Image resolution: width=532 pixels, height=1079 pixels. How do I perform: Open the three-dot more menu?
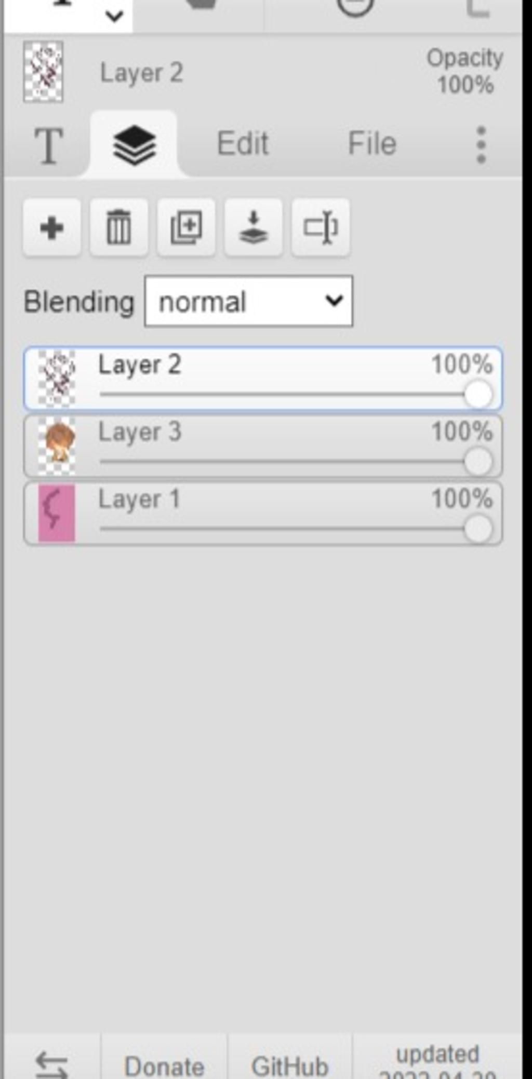pyautogui.click(x=481, y=145)
